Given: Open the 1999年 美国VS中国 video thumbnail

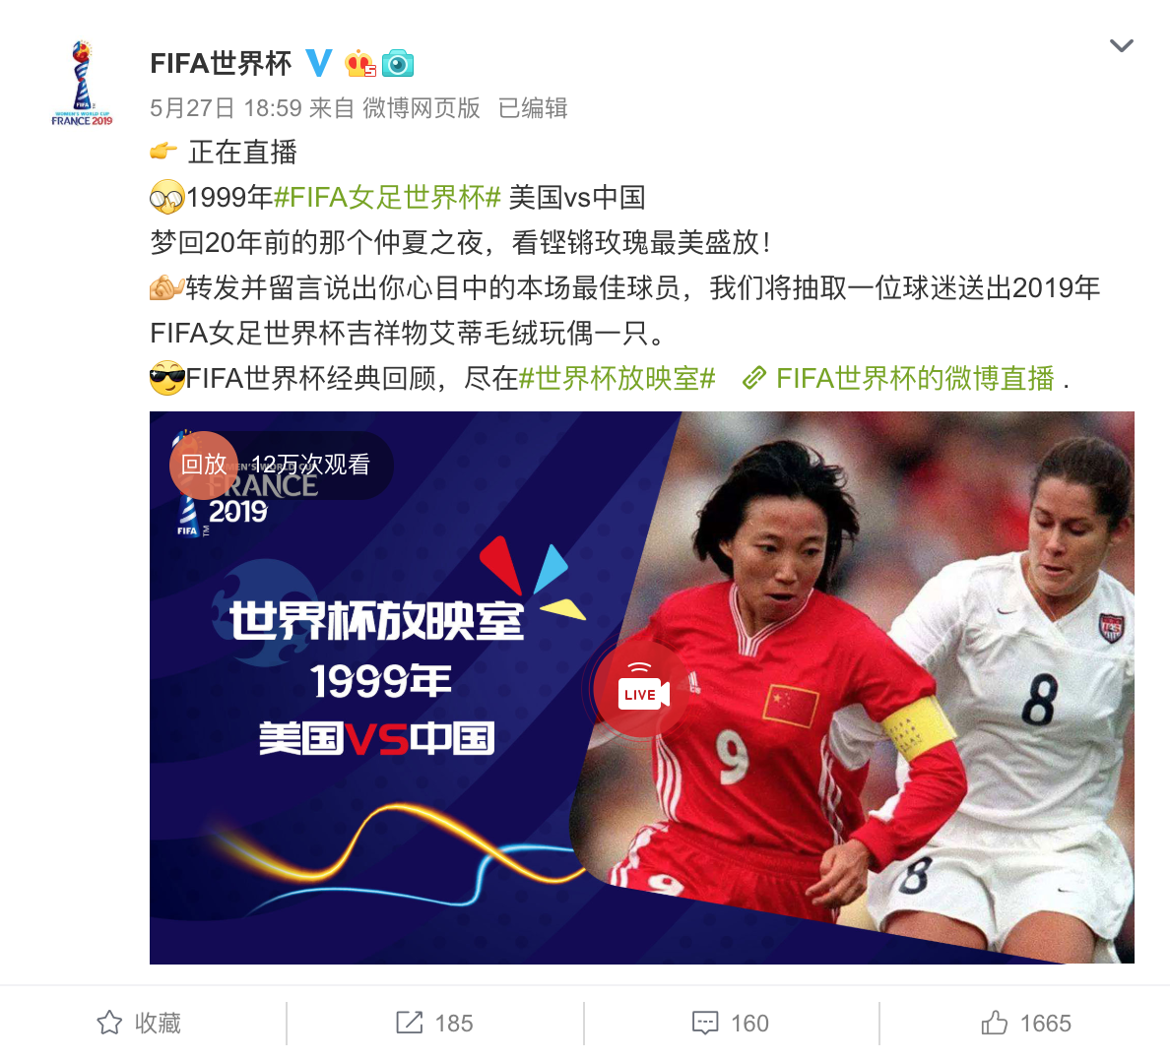Looking at the screenshot, I should 642,688.
